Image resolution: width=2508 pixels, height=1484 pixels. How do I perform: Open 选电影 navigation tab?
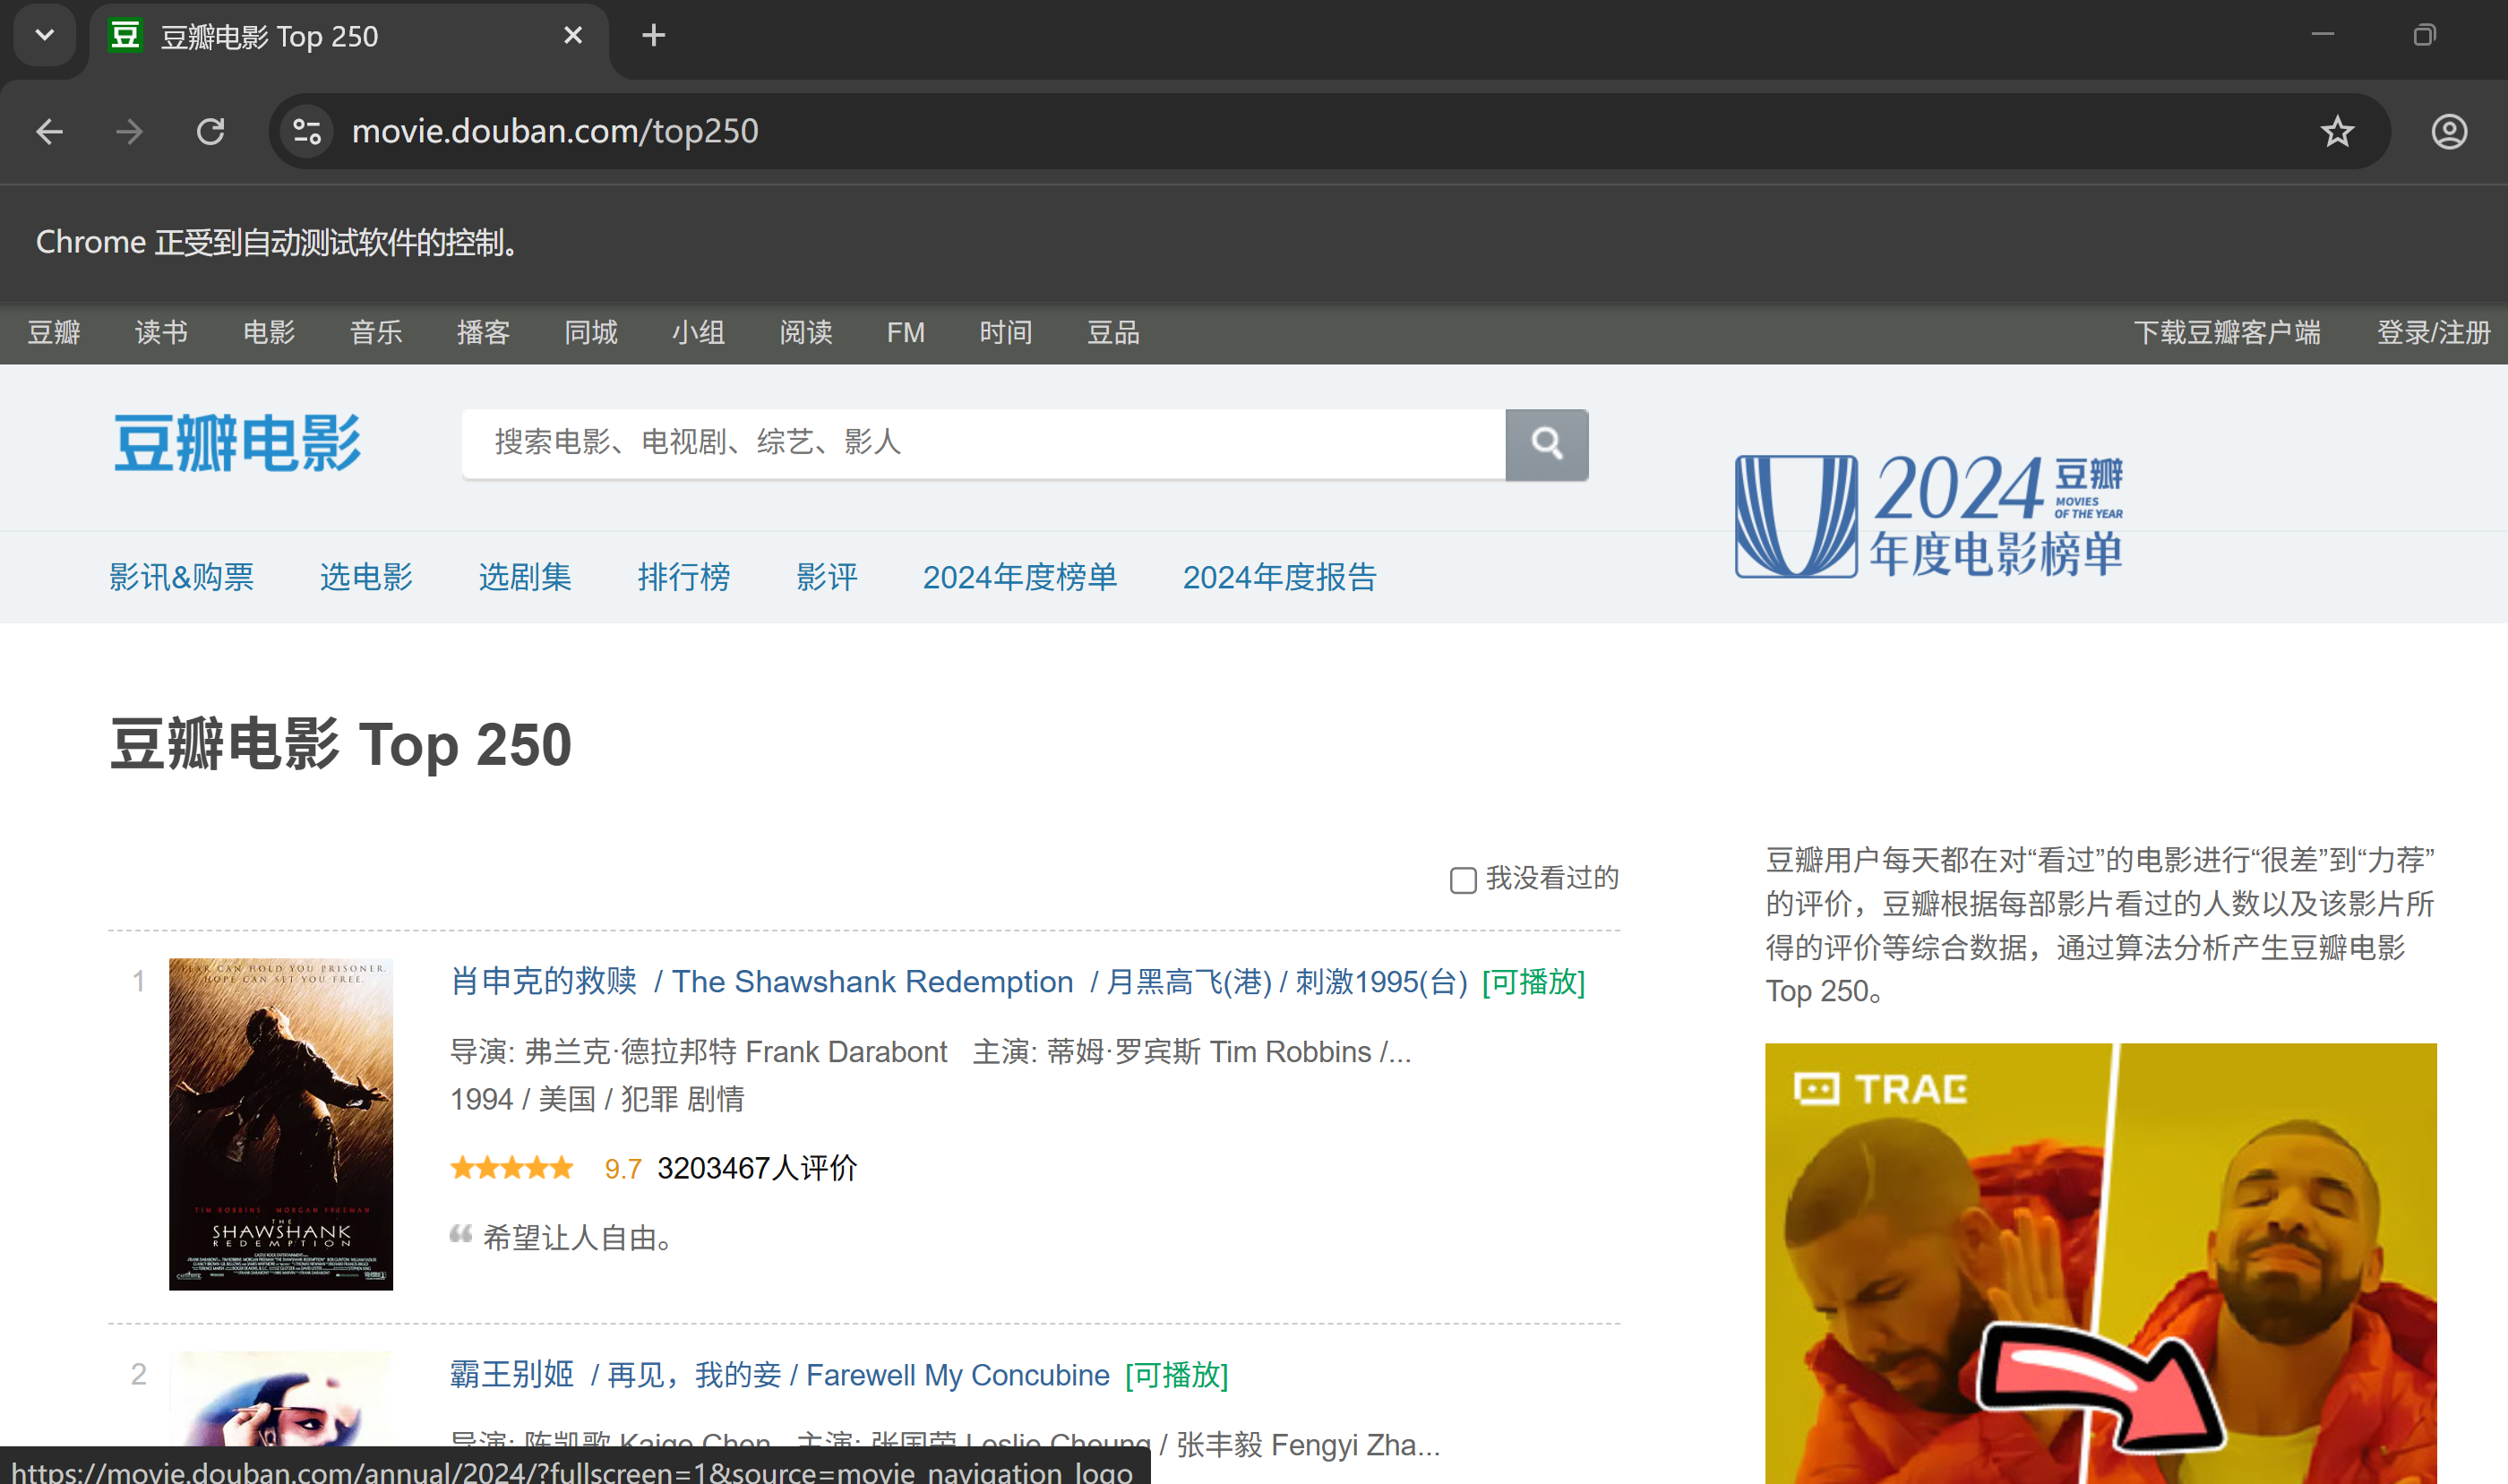(x=366, y=577)
